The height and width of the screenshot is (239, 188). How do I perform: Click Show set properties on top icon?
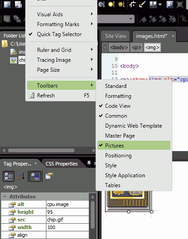pyautogui.click(x=35, y=176)
